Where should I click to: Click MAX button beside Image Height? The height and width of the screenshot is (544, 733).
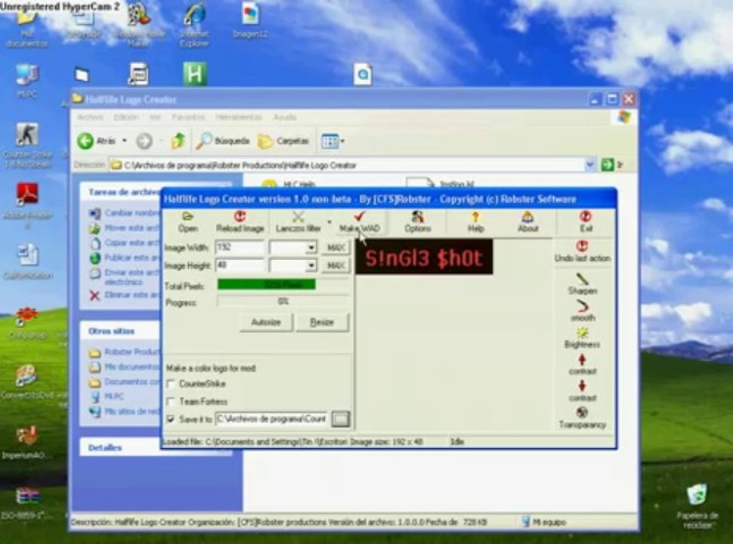[x=336, y=266]
